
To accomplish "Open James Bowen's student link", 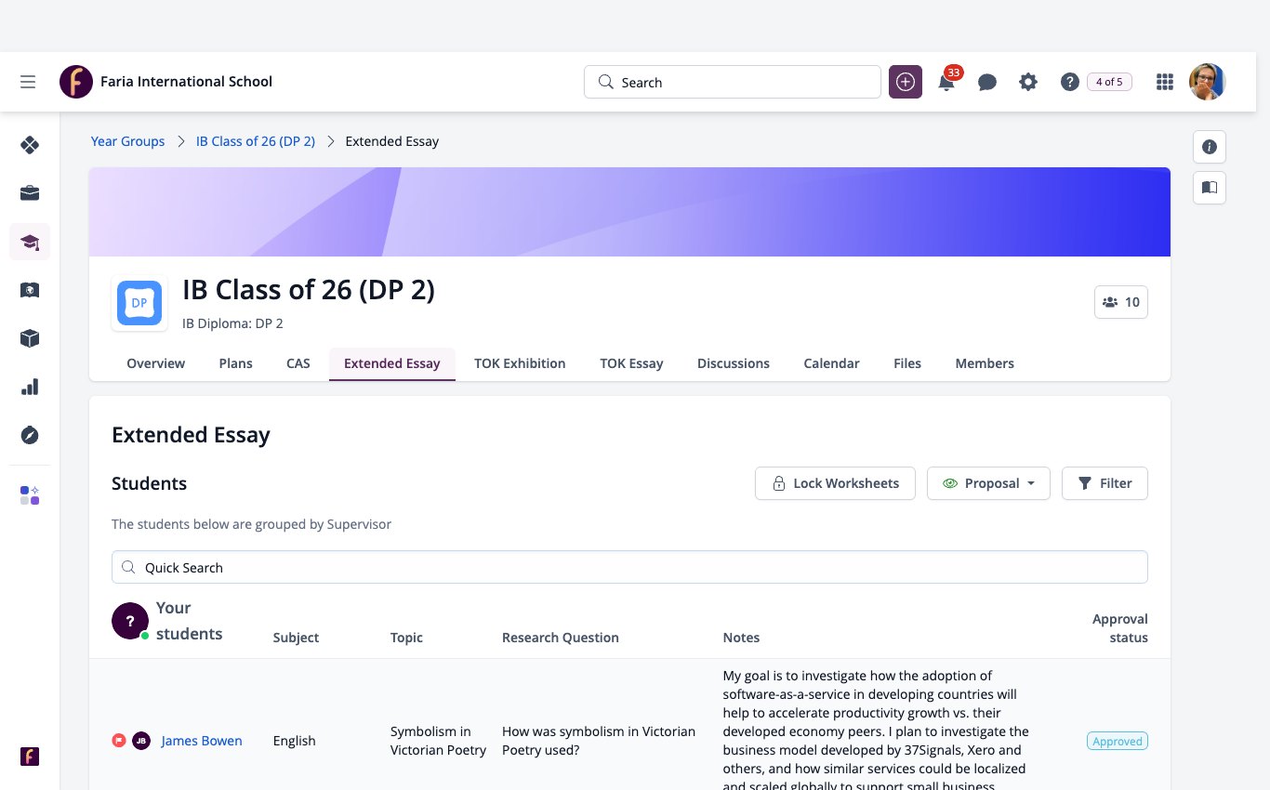I will [202, 741].
